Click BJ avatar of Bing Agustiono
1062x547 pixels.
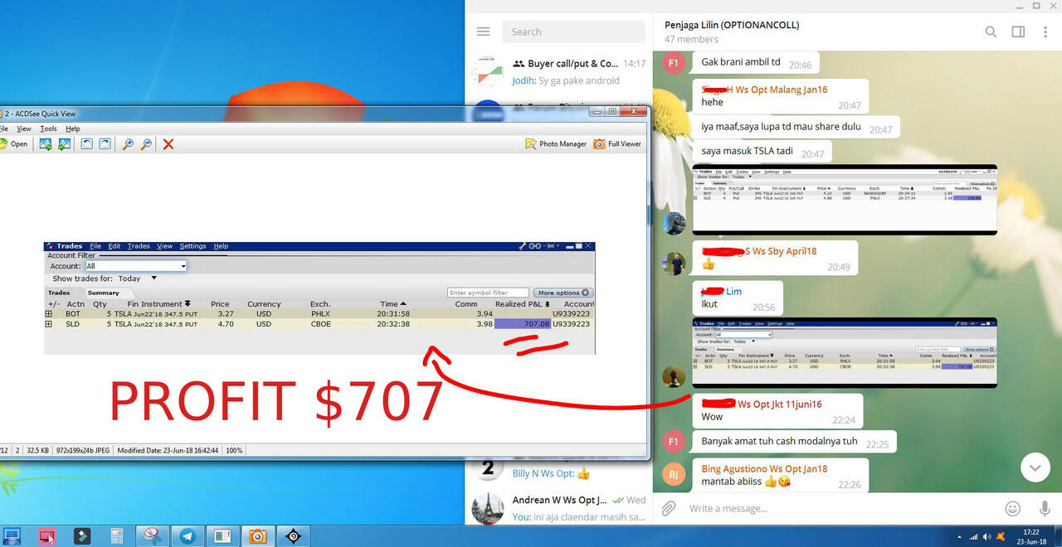(674, 474)
